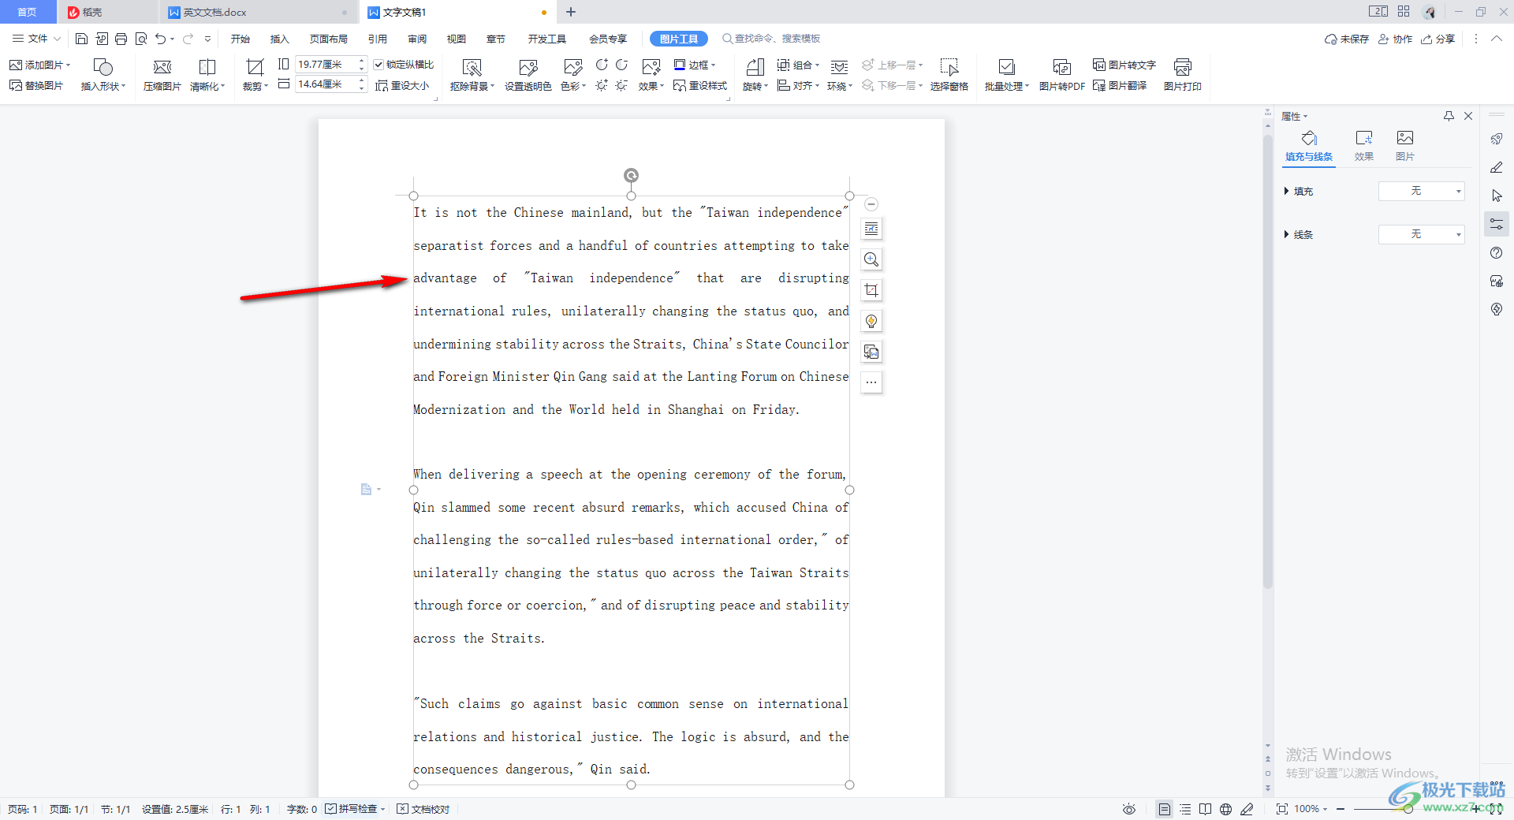Click 图片转PDF convert to PDF icon
Viewport: 1514px width, 820px height.
(x=1061, y=67)
